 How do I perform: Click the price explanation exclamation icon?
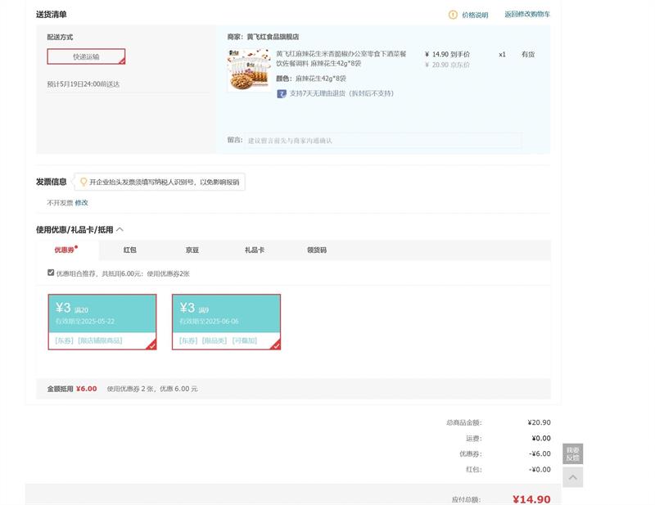click(453, 15)
